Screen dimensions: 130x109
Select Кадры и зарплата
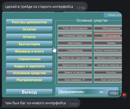[x=29, y=66]
